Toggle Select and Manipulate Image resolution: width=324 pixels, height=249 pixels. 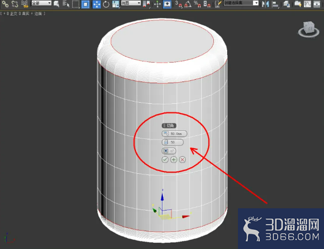[x=158, y=4]
